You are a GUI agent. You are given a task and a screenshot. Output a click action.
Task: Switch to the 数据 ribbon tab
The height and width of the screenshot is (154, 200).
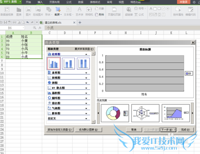(x=81, y=2)
